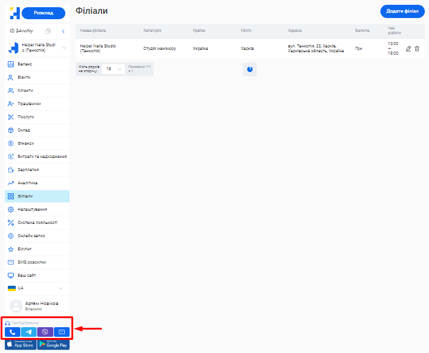The height and width of the screenshot is (353, 429).
Task: Open the rows per page dropdown
Action: click(112, 69)
